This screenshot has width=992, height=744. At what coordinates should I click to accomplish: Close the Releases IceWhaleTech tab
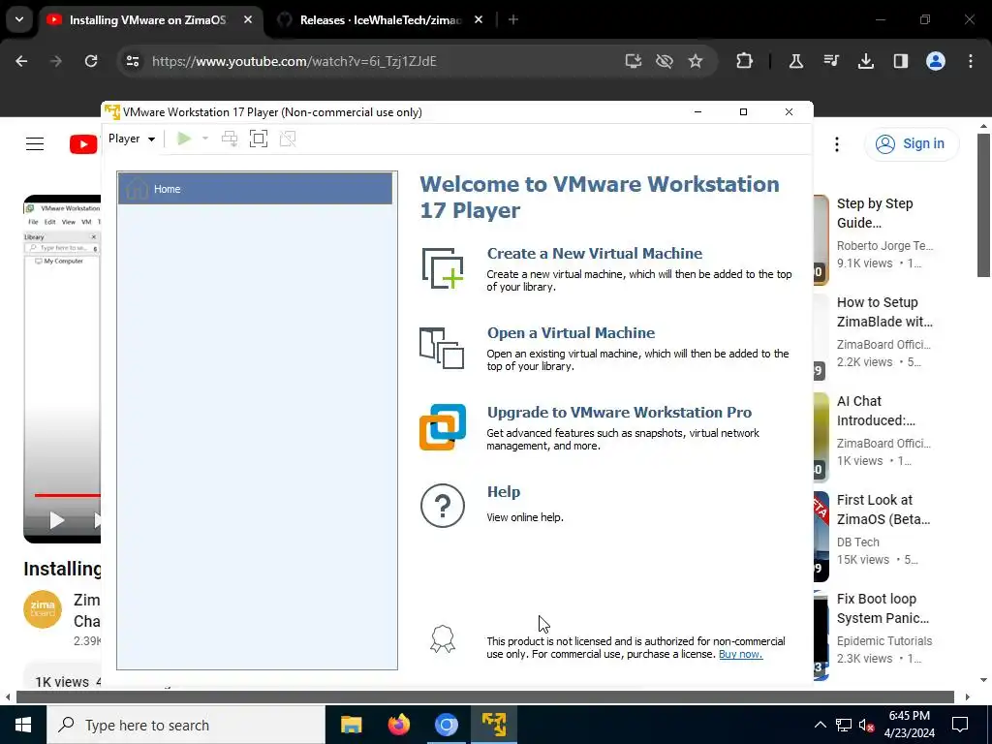[x=479, y=20]
